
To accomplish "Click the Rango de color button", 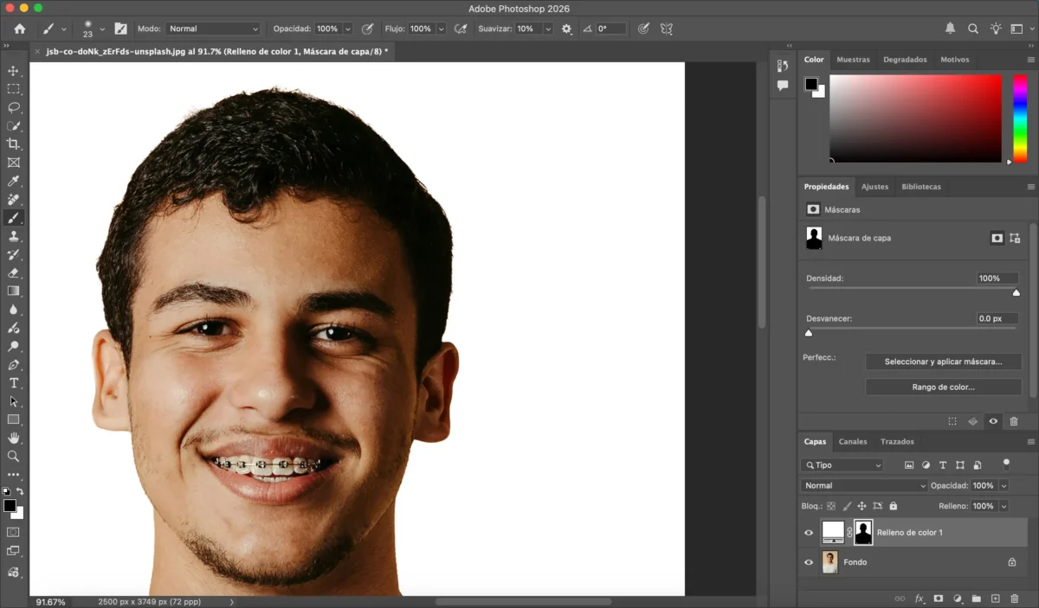I will 943,387.
